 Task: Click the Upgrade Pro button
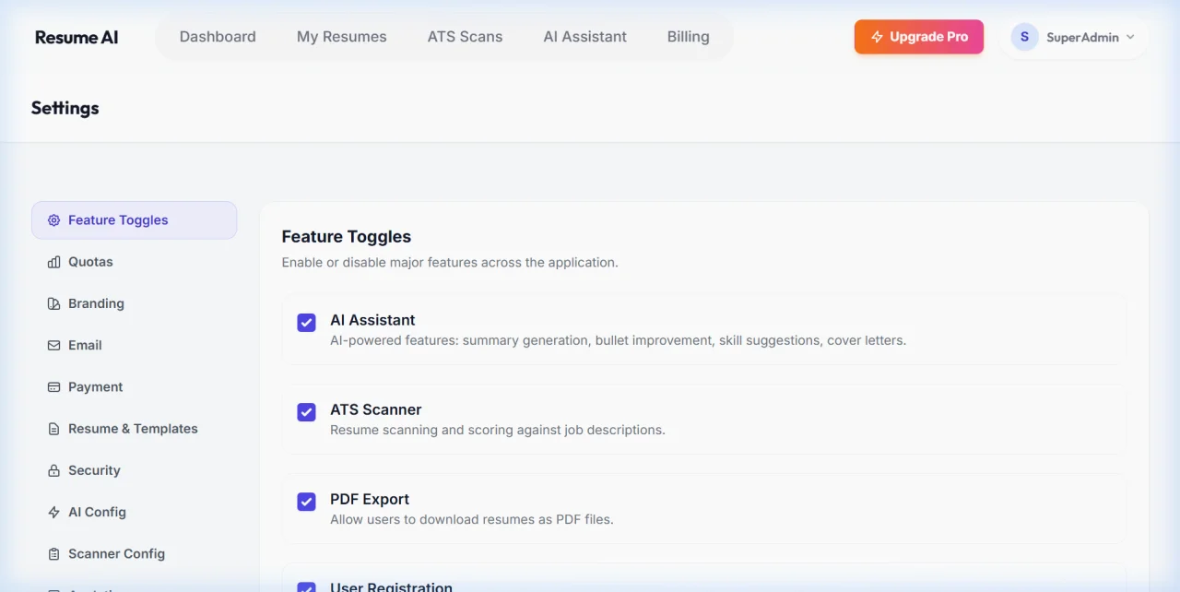click(x=919, y=37)
